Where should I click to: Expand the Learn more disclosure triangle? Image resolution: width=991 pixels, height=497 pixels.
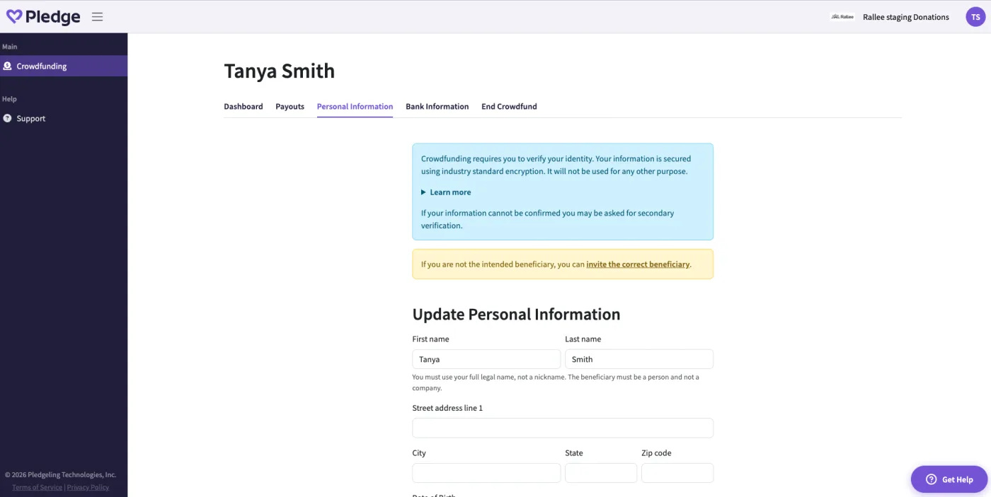[423, 192]
